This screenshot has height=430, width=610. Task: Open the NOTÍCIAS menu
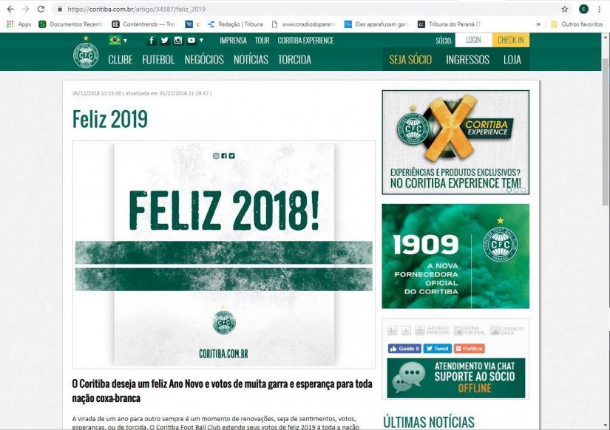251,60
